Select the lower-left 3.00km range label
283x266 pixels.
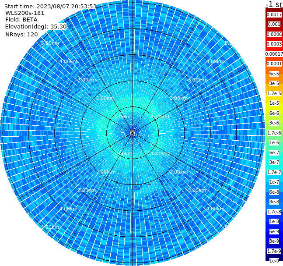pos(87,190)
